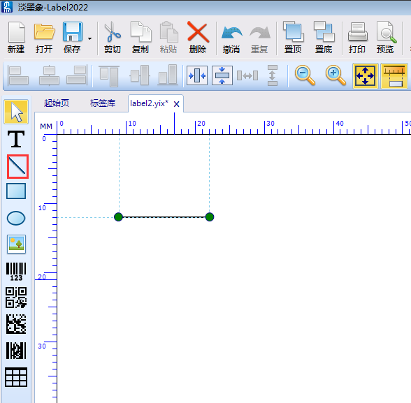Toggle the ruler display button

pyautogui.click(x=394, y=76)
